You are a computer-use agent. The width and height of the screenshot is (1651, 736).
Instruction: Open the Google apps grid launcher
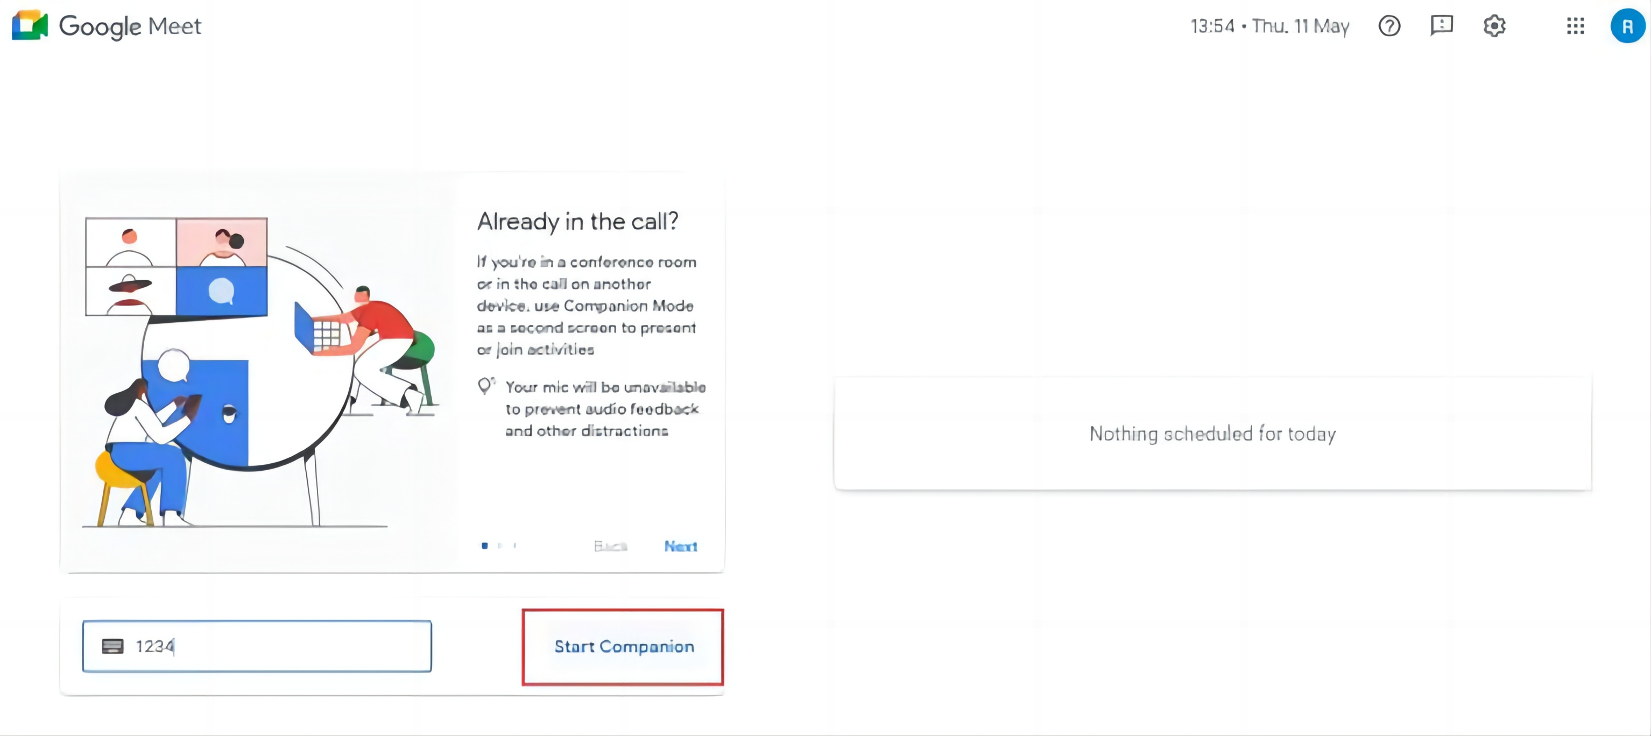point(1575,26)
